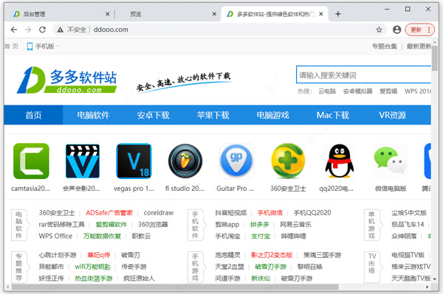Reload the page with the refresh icon
443x294 pixels.
point(42,29)
